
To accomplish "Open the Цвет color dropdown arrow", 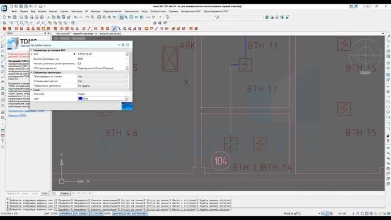I will coord(126,98).
